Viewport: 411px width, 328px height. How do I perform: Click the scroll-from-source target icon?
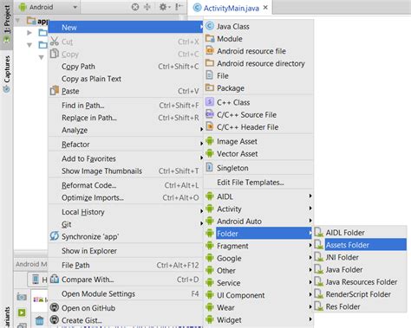135,7
